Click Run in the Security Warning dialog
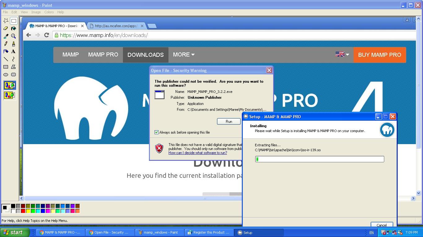423x237 pixels. pos(229,122)
